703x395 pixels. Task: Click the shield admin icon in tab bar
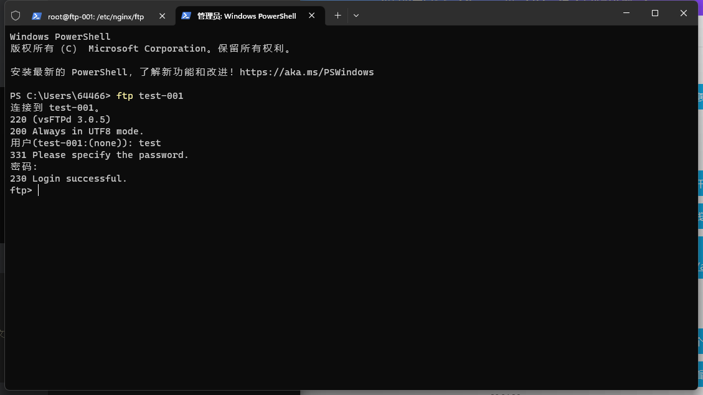coord(16,16)
